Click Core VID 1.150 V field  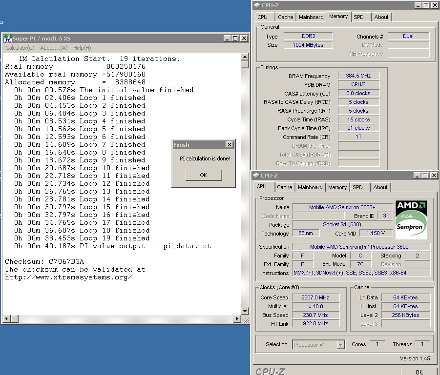point(376,233)
